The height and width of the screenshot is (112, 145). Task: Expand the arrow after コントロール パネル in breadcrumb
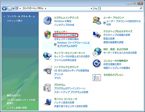[46, 8]
